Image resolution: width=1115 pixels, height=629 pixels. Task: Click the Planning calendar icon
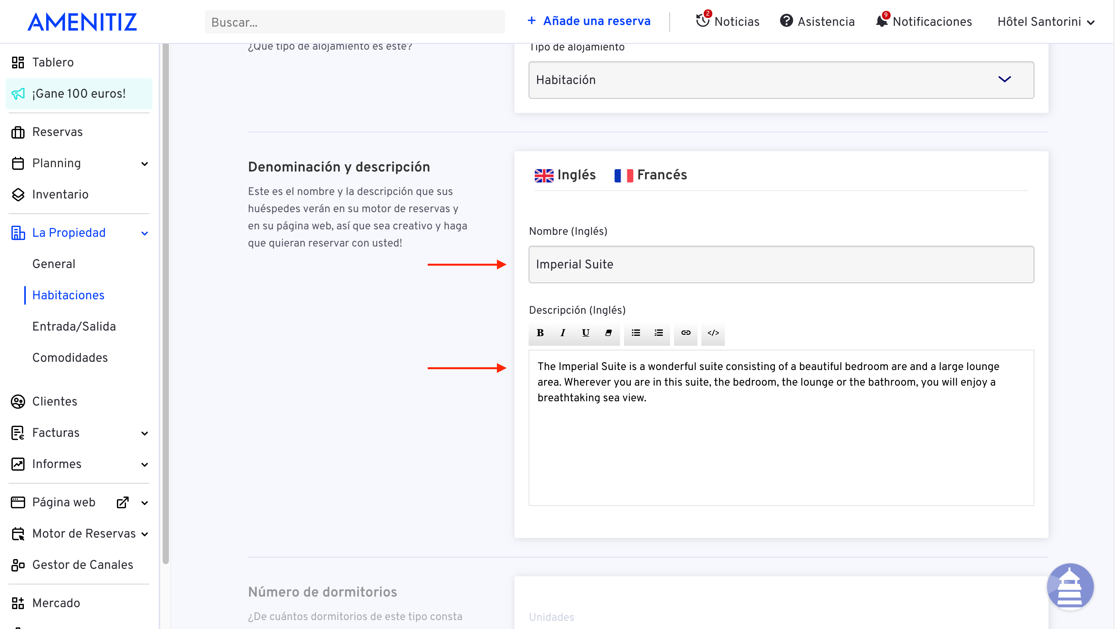point(18,164)
